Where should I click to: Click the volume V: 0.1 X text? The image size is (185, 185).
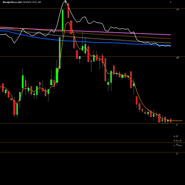coord(178,141)
